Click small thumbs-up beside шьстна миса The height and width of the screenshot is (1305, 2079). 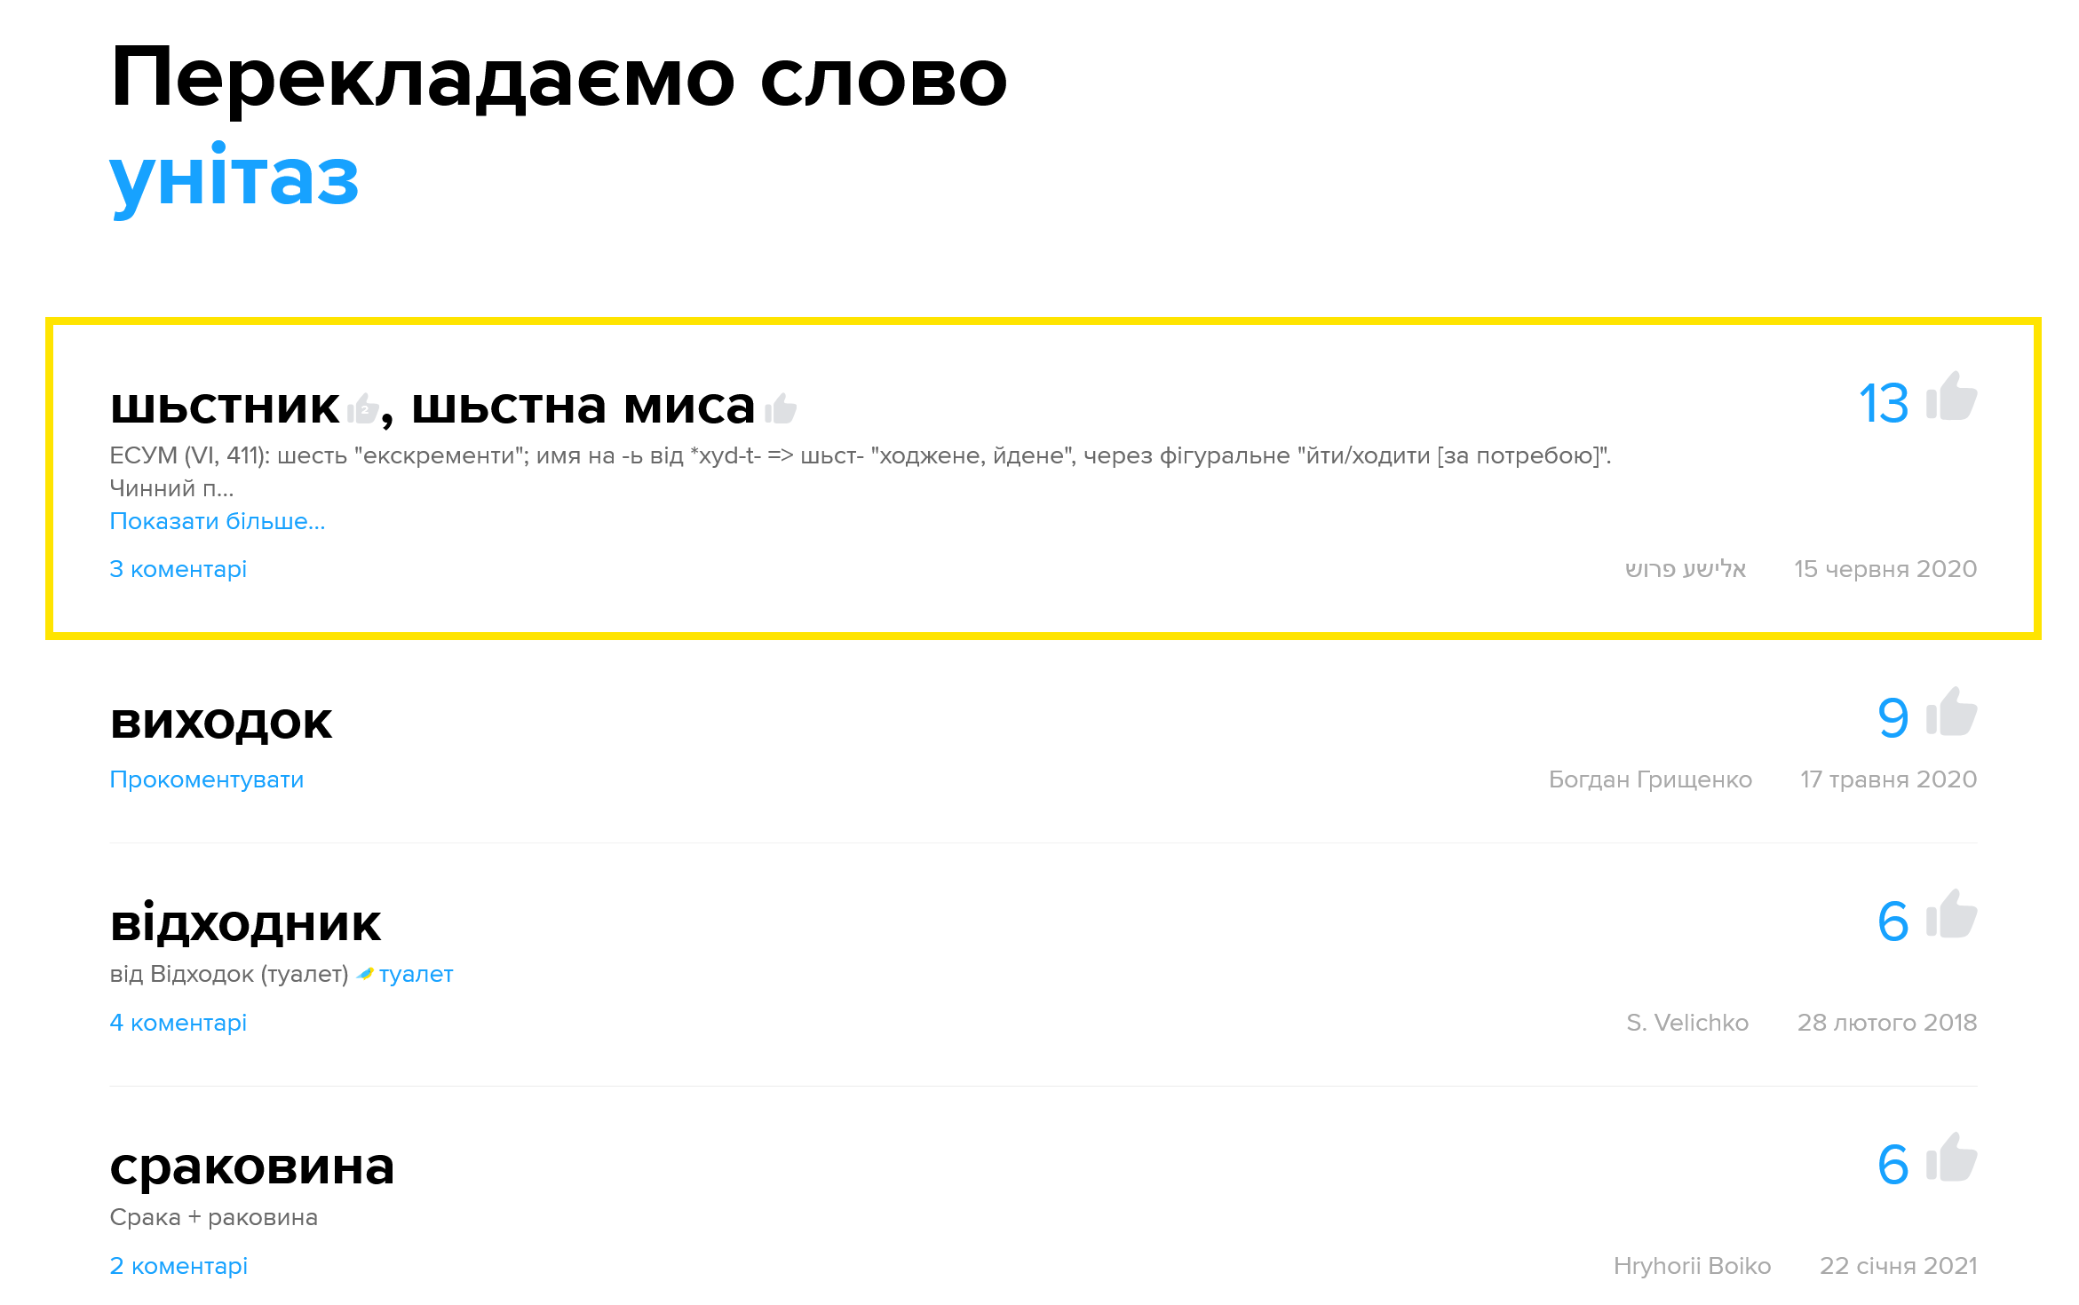point(781,408)
